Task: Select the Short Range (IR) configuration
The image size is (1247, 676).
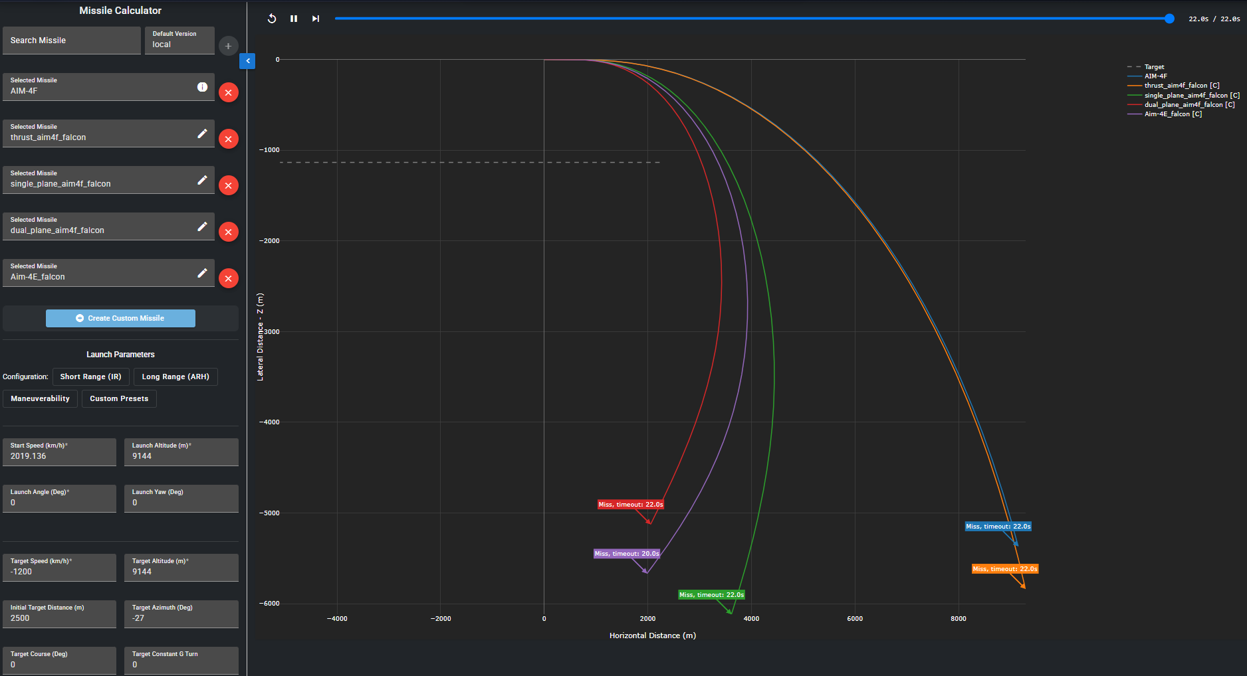Action: tap(91, 377)
